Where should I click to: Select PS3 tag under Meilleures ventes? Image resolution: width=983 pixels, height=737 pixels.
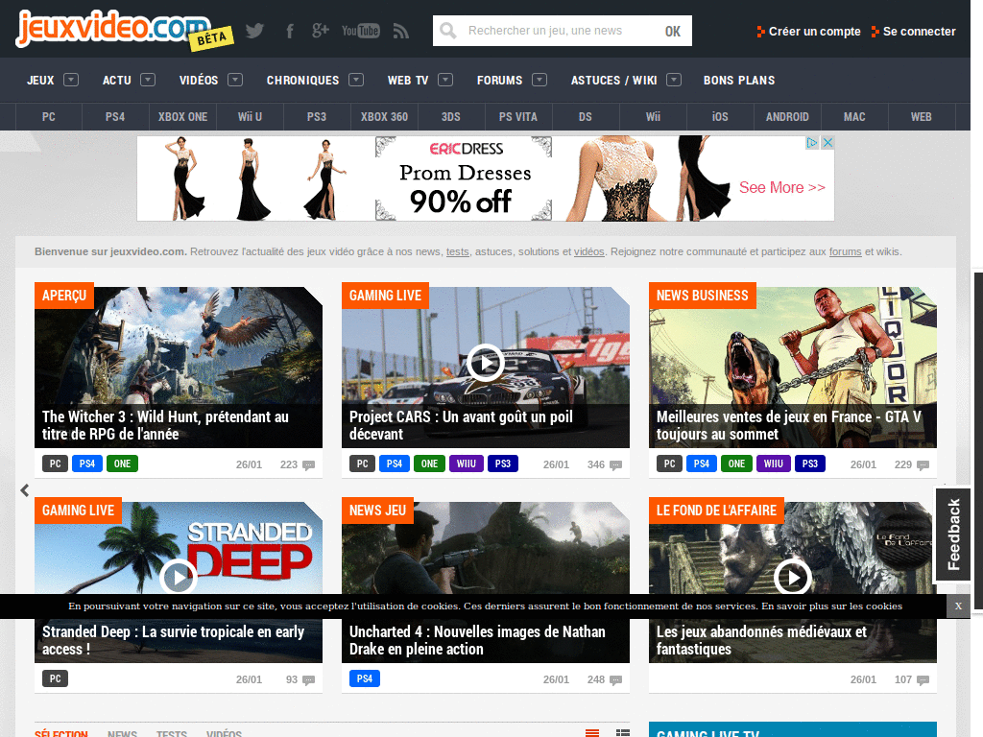pyautogui.click(x=810, y=464)
